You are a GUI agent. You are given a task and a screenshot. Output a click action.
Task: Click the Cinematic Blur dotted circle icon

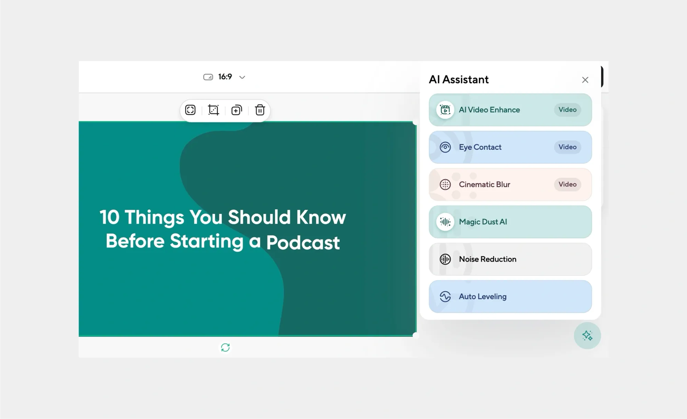tap(445, 185)
